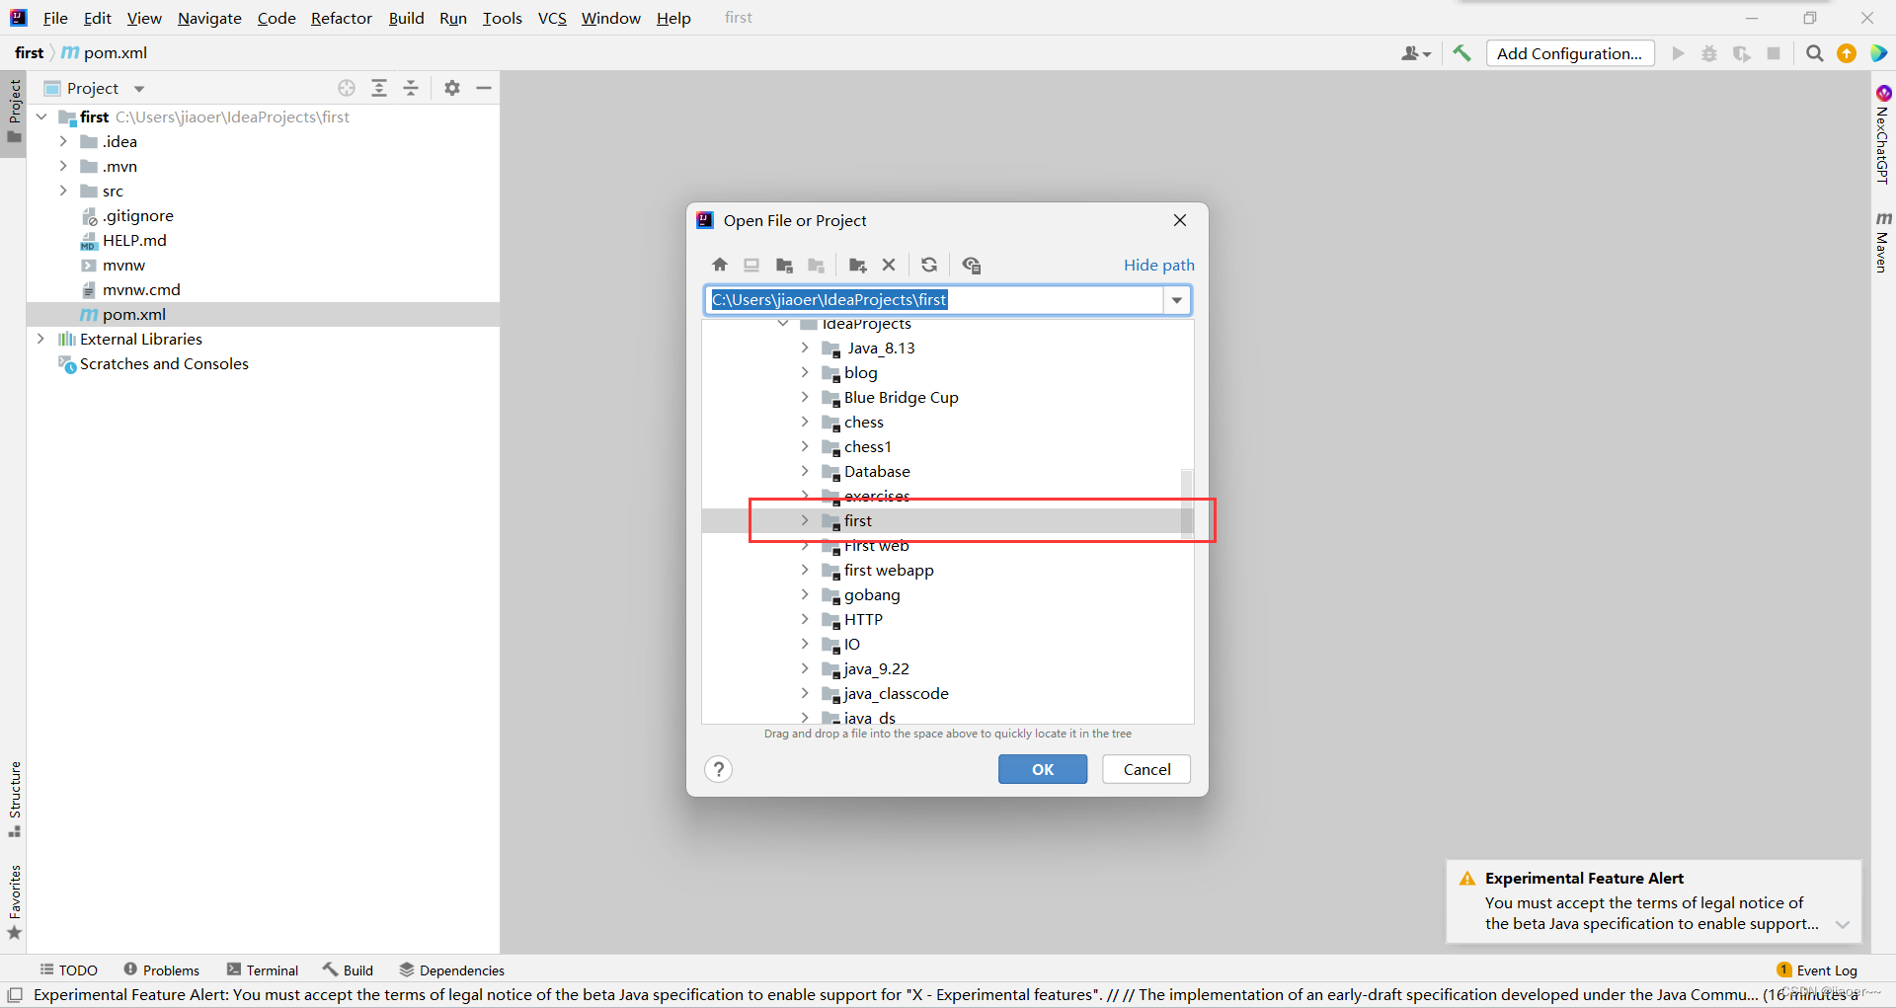Go to home directory in Open dialog
Viewport: 1896px width, 1008px height.
coord(720,265)
